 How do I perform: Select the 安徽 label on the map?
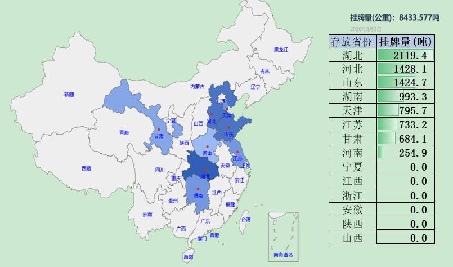225,166
